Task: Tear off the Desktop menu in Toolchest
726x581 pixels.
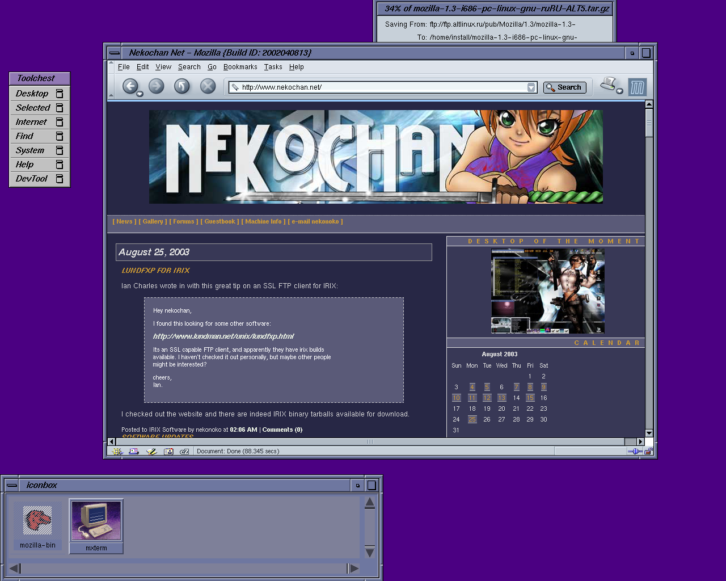Action: pyautogui.click(x=59, y=94)
